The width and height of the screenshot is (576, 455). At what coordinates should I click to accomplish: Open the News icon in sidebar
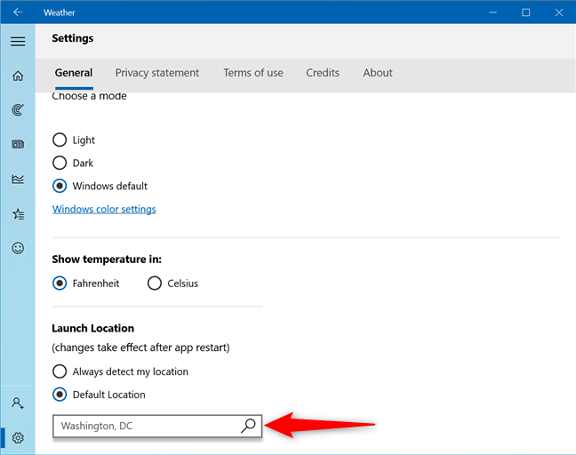18,144
